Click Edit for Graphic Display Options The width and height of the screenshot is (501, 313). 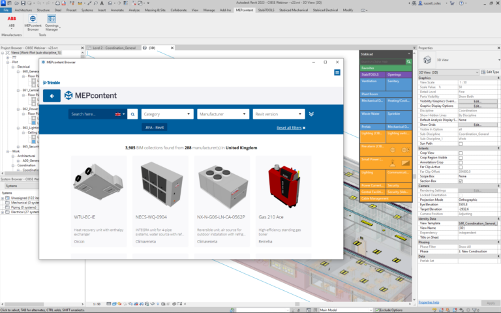click(478, 106)
